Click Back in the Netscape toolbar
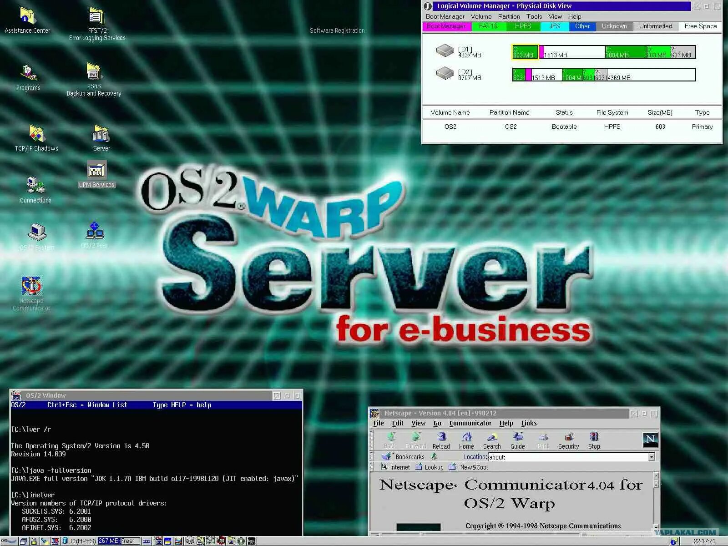Image resolution: width=728 pixels, height=546 pixels. pos(390,440)
